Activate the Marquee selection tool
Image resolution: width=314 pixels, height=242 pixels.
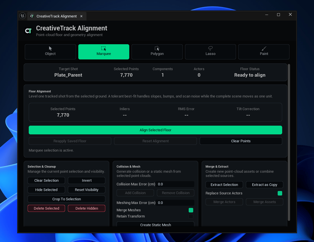tap(104, 52)
